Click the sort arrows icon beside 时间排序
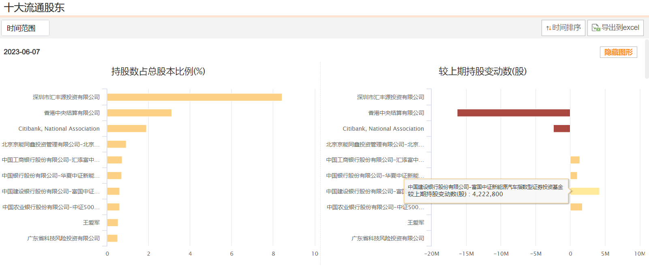 click(x=548, y=28)
